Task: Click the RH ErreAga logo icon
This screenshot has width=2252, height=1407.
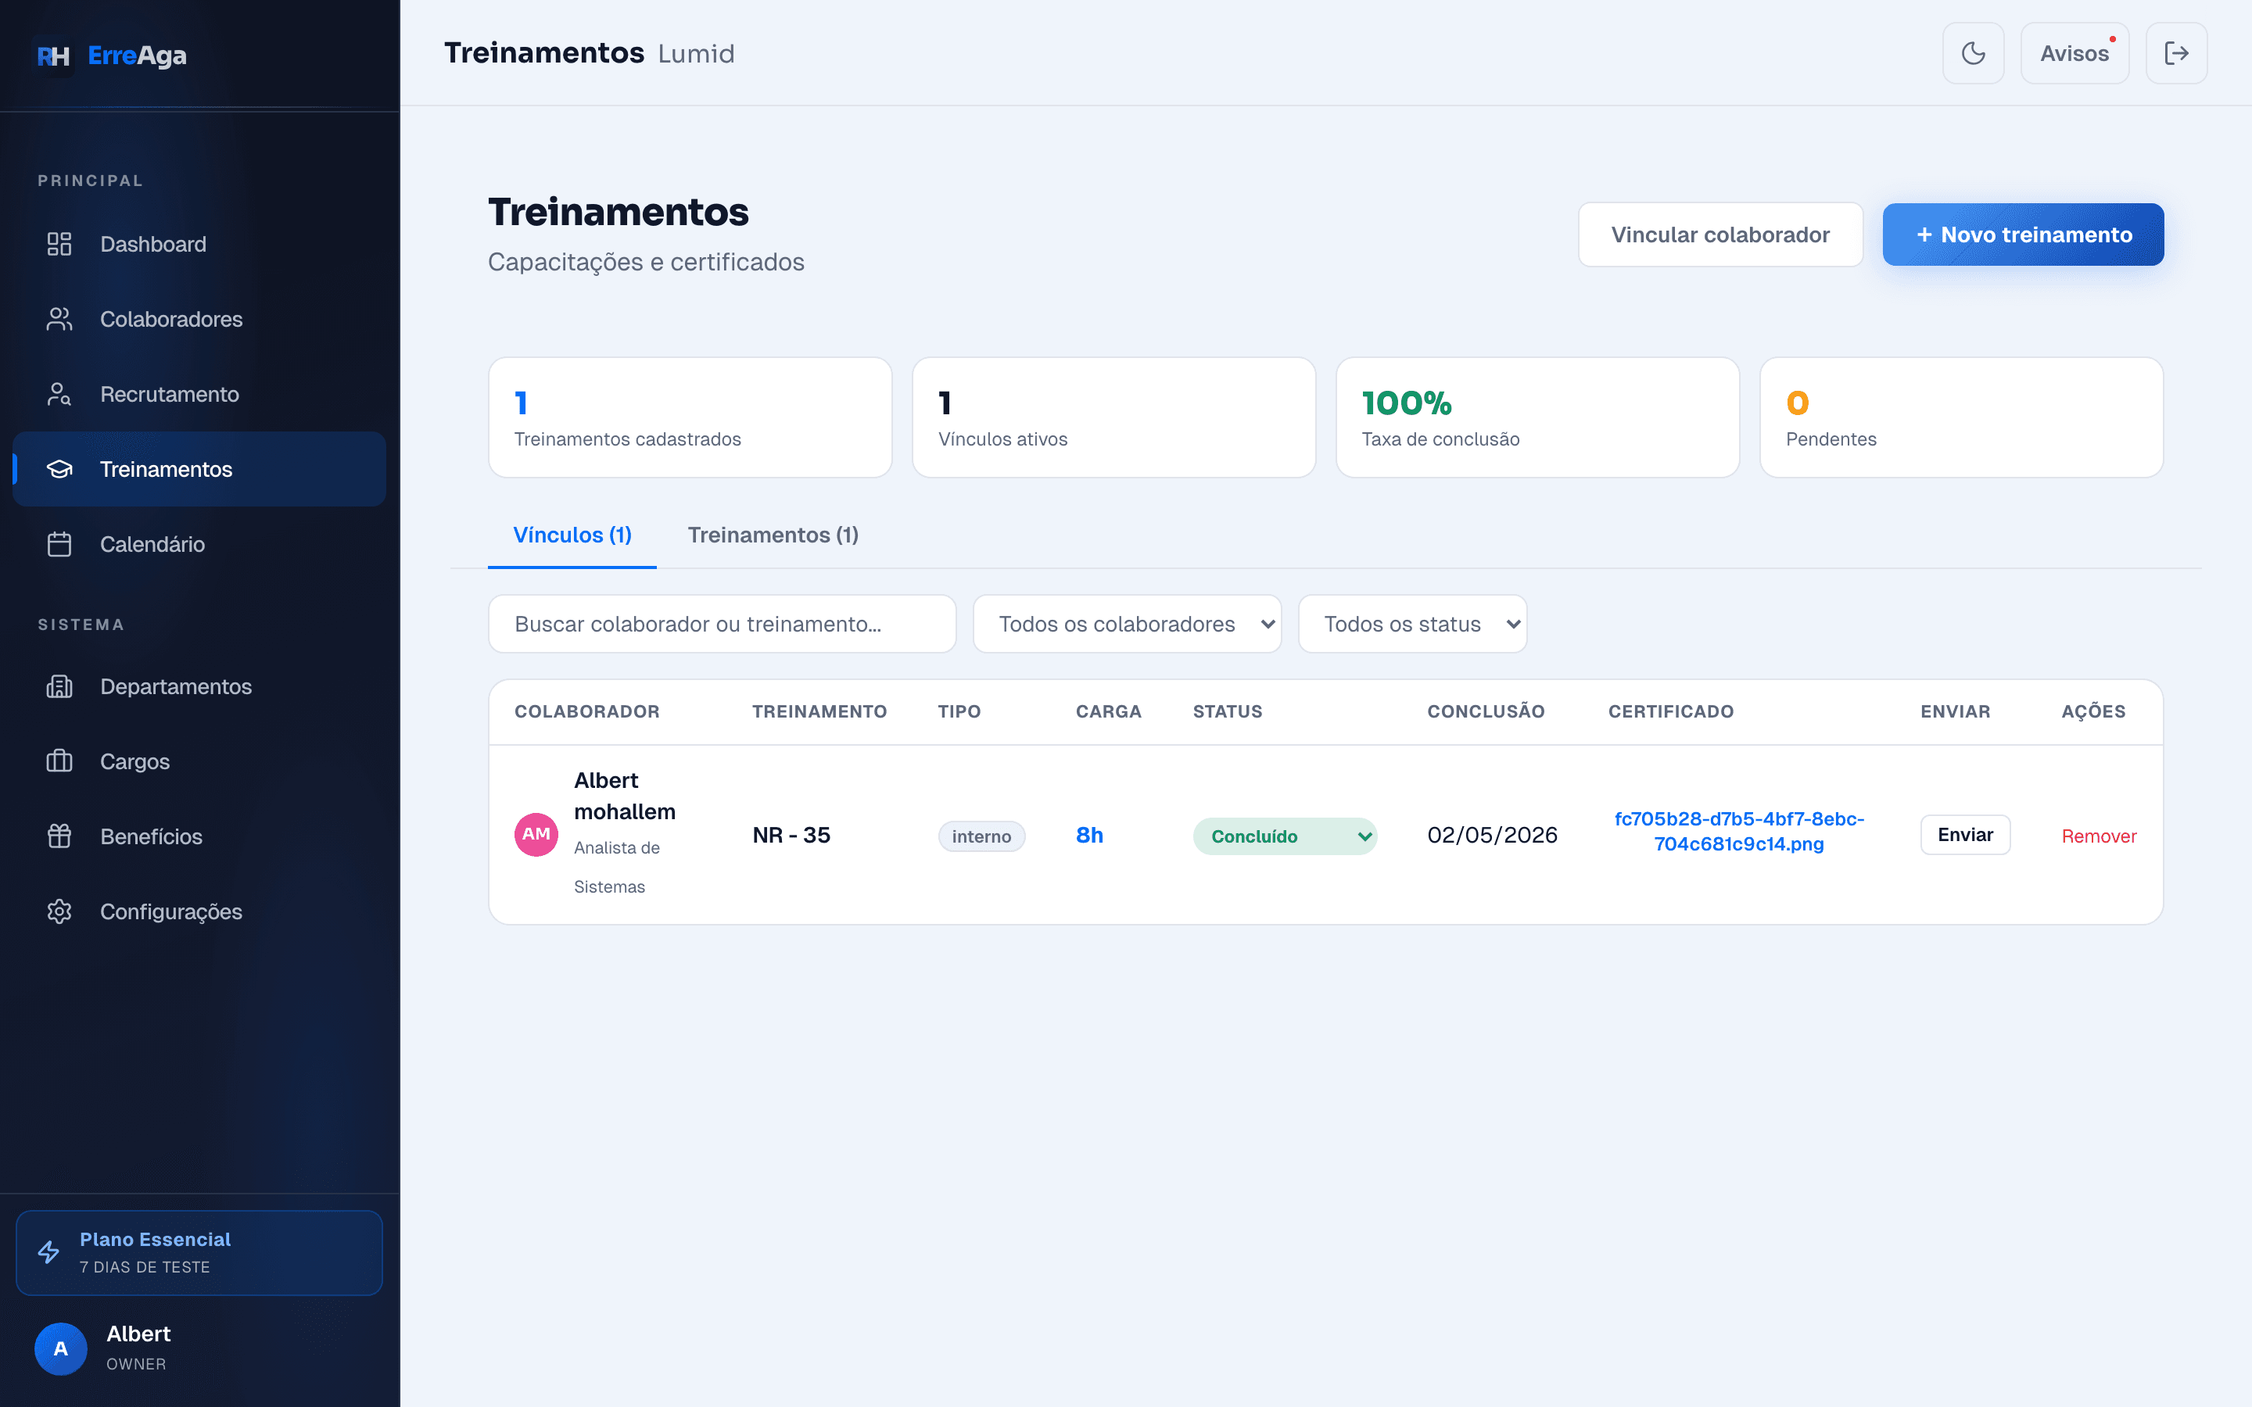Action: click(x=53, y=55)
